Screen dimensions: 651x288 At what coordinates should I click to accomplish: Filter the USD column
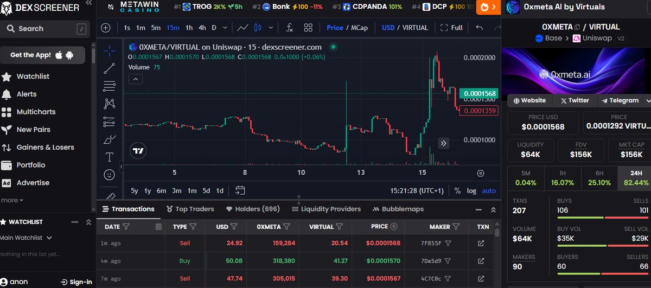234,227
